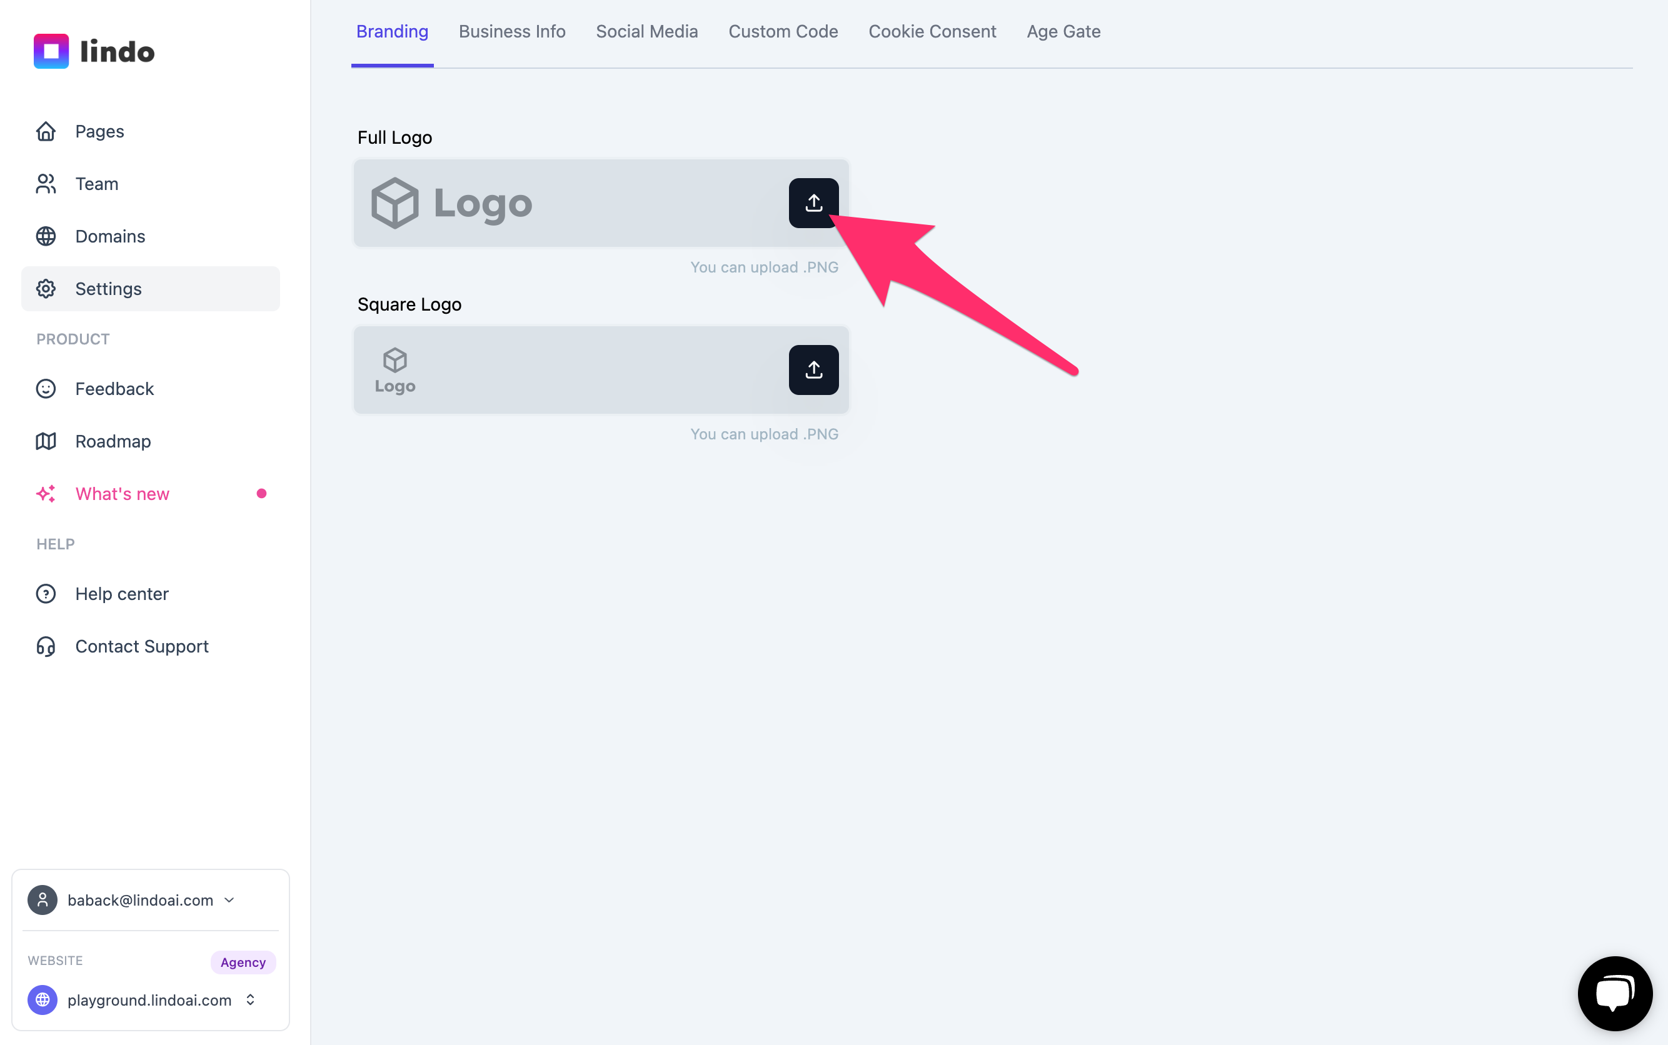The image size is (1668, 1045).
Task: Open Team via the people icon
Action: point(46,184)
